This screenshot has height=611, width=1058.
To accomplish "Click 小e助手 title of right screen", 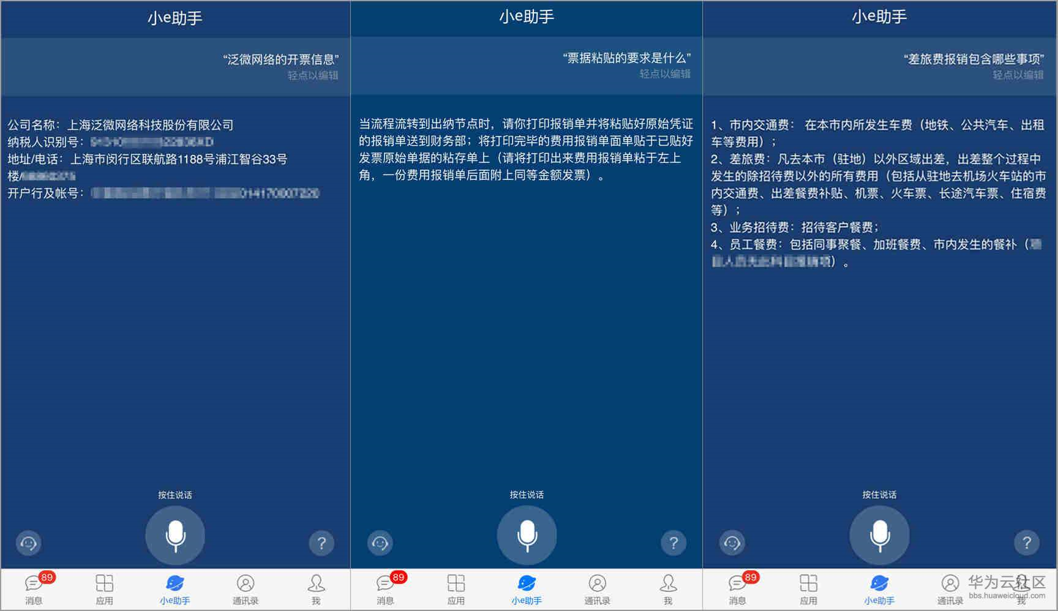I will click(879, 17).
